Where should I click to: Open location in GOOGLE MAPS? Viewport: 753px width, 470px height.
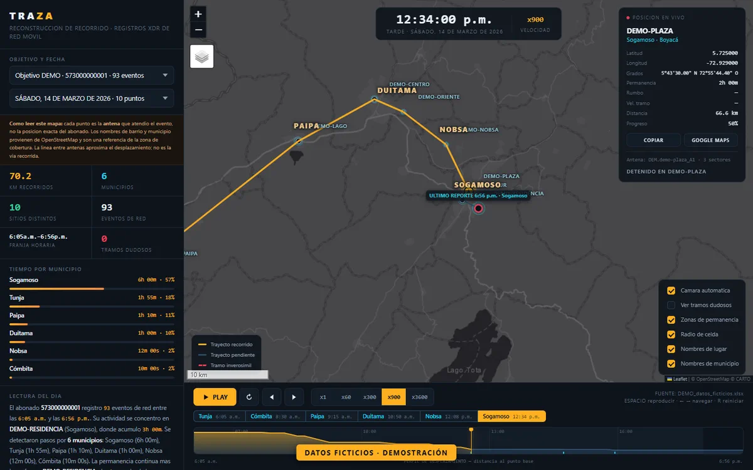point(710,140)
